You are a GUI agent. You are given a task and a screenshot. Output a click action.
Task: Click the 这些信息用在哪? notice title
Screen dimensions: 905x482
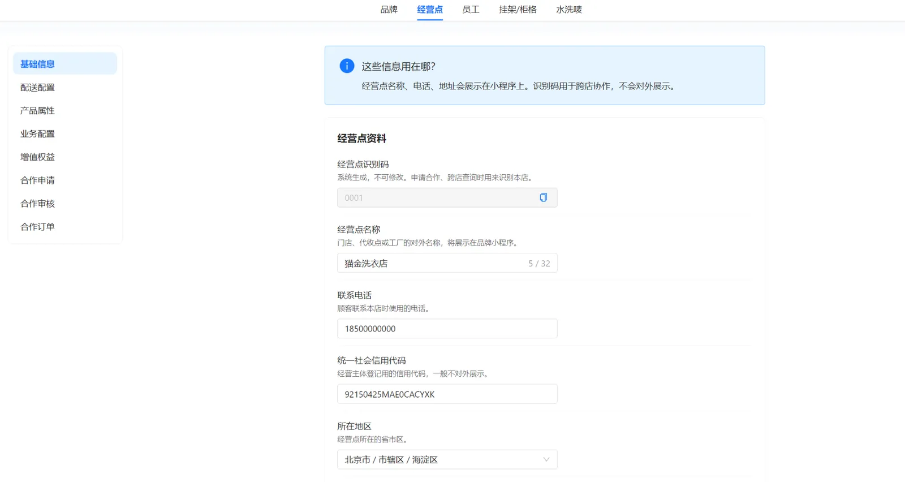pyautogui.click(x=398, y=66)
